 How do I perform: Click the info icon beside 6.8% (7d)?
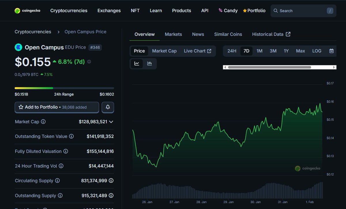[x=89, y=61]
